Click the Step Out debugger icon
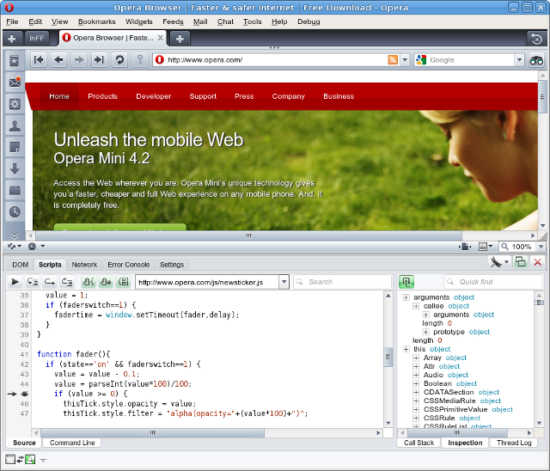This screenshot has height=471, width=550. [67, 282]
